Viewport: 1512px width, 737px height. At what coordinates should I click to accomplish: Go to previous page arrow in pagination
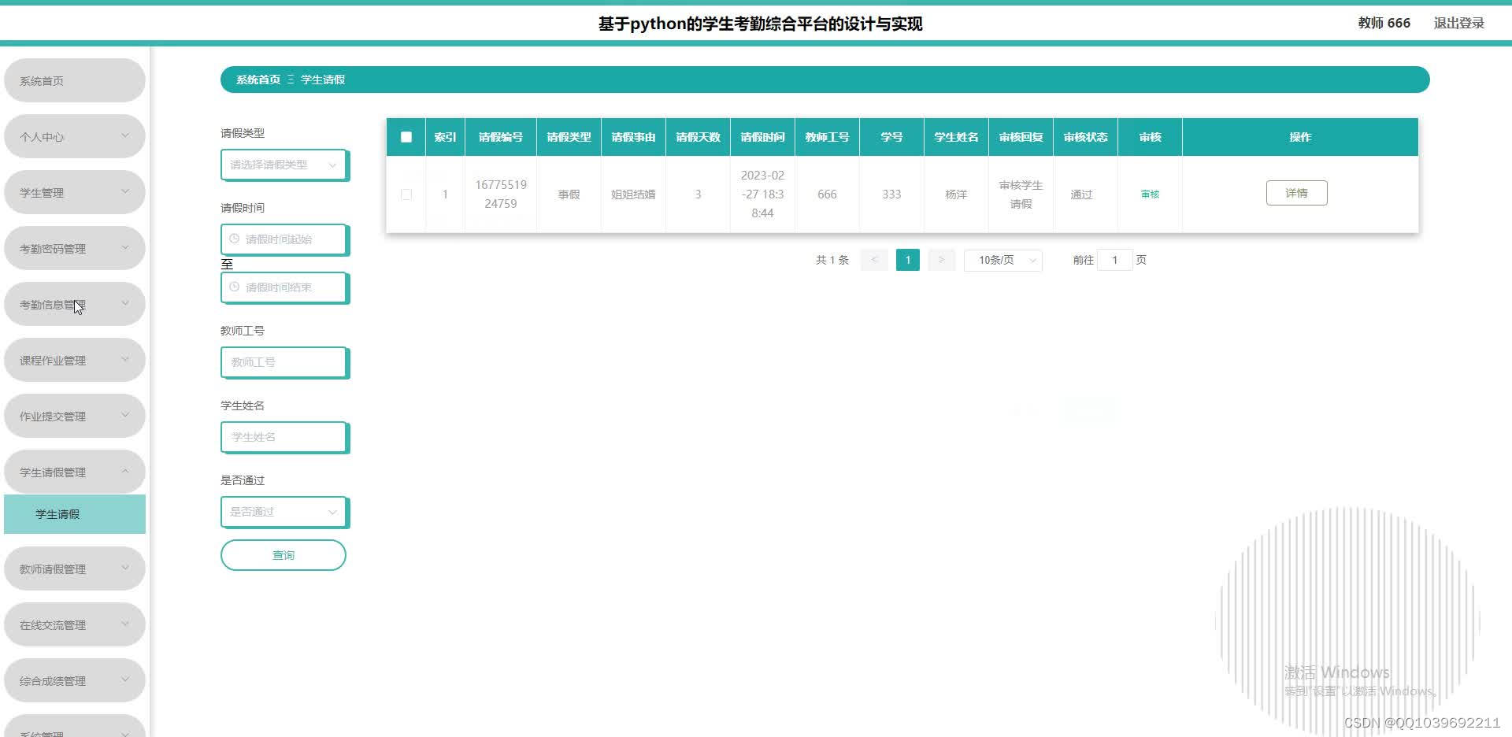coord(874,260)
